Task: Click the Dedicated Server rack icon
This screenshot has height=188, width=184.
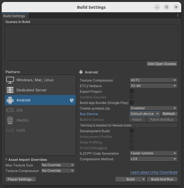Action: (x=10, y=90)
